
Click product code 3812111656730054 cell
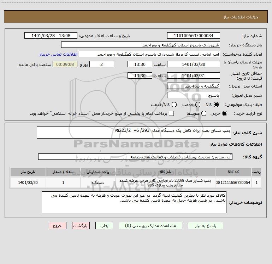pyautogui.click(x=233, y=182)
